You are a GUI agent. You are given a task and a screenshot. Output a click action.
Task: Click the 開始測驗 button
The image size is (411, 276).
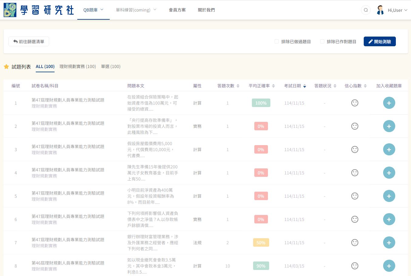click(379, 41)
